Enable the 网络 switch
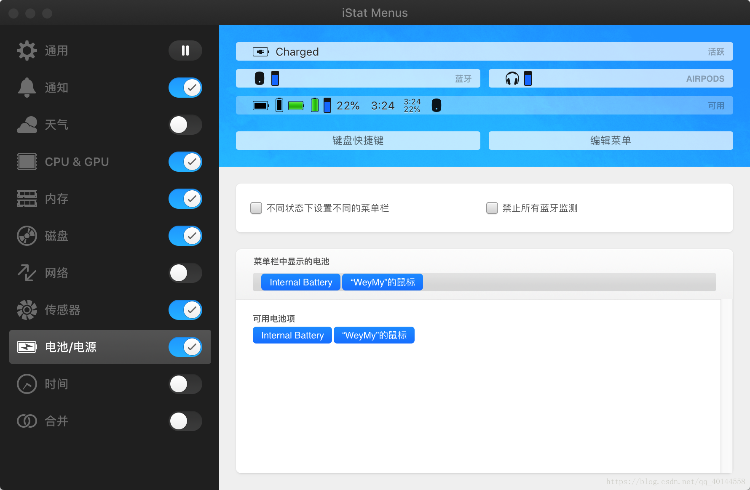The height and width of the screenshot is (490, 750). pyautogui.click(x=185, y=273)
